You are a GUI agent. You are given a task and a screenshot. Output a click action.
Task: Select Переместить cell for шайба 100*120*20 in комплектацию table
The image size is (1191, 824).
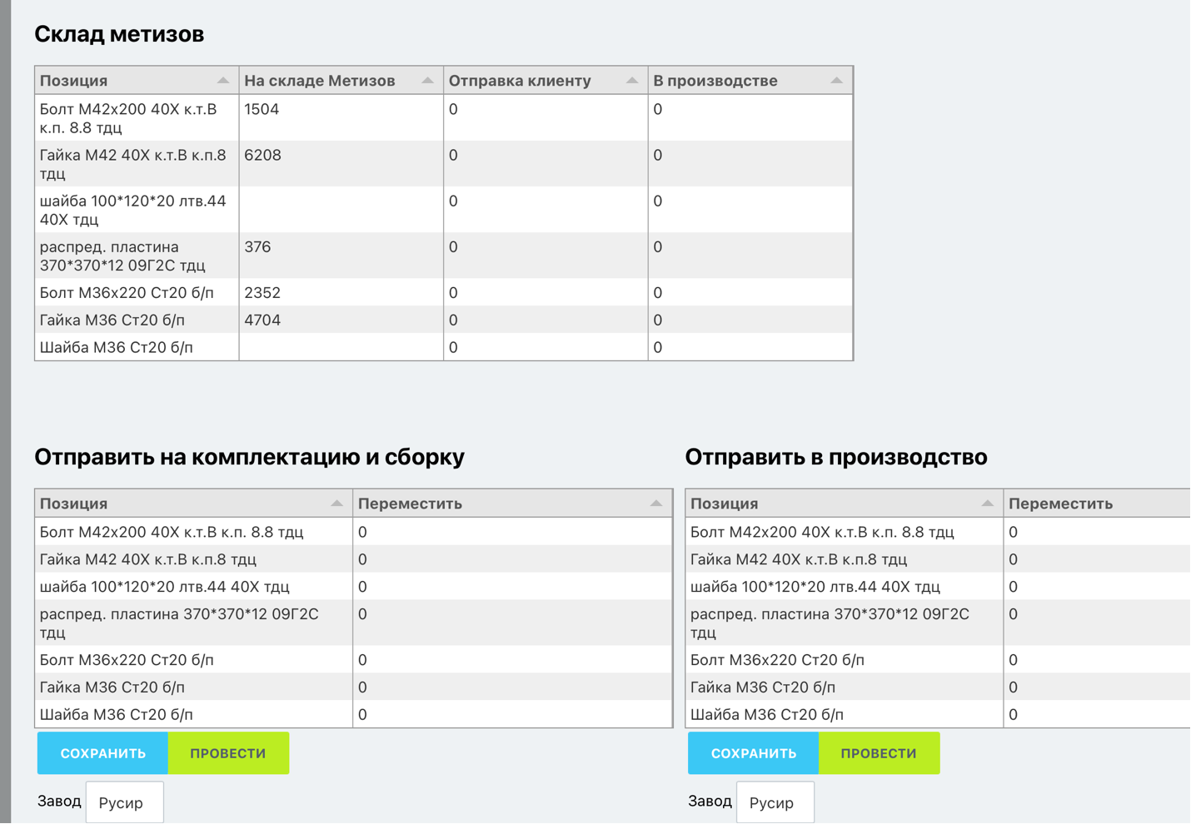511,587
